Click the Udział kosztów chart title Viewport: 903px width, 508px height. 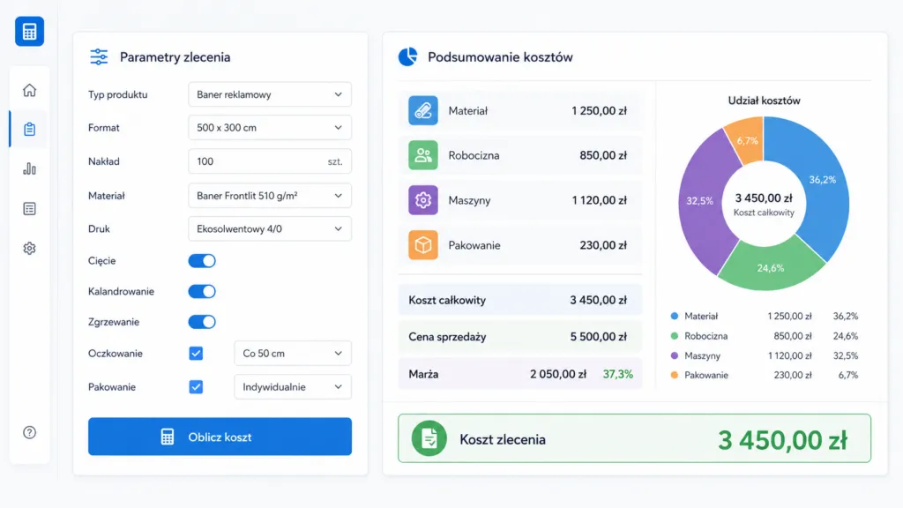[765, 101]
